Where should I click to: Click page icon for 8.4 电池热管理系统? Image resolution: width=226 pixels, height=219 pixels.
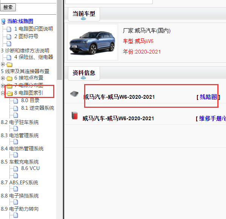[16, 142]
